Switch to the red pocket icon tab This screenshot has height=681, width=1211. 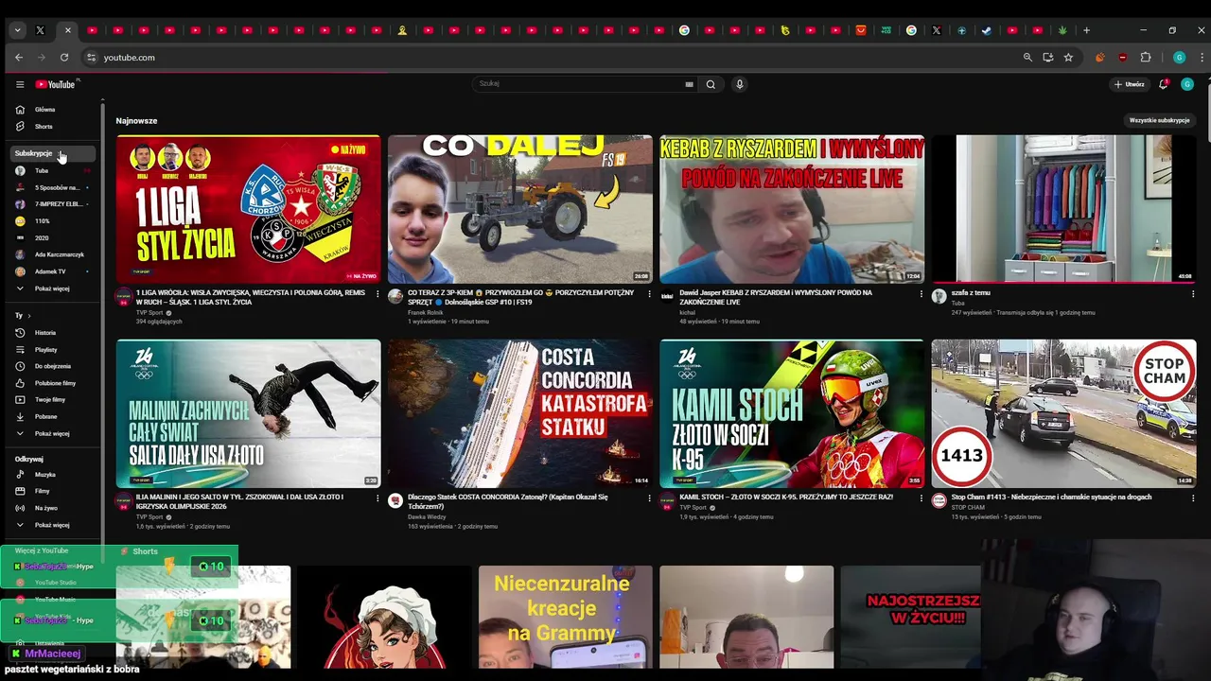861,30
